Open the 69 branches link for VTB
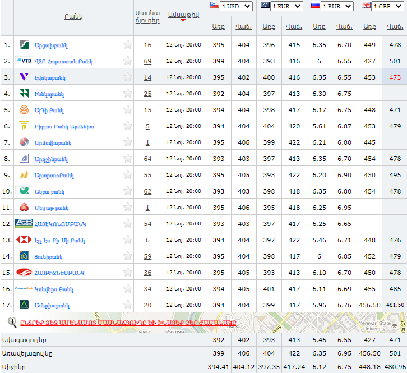The image size is (407, 373). coord(147,61)
